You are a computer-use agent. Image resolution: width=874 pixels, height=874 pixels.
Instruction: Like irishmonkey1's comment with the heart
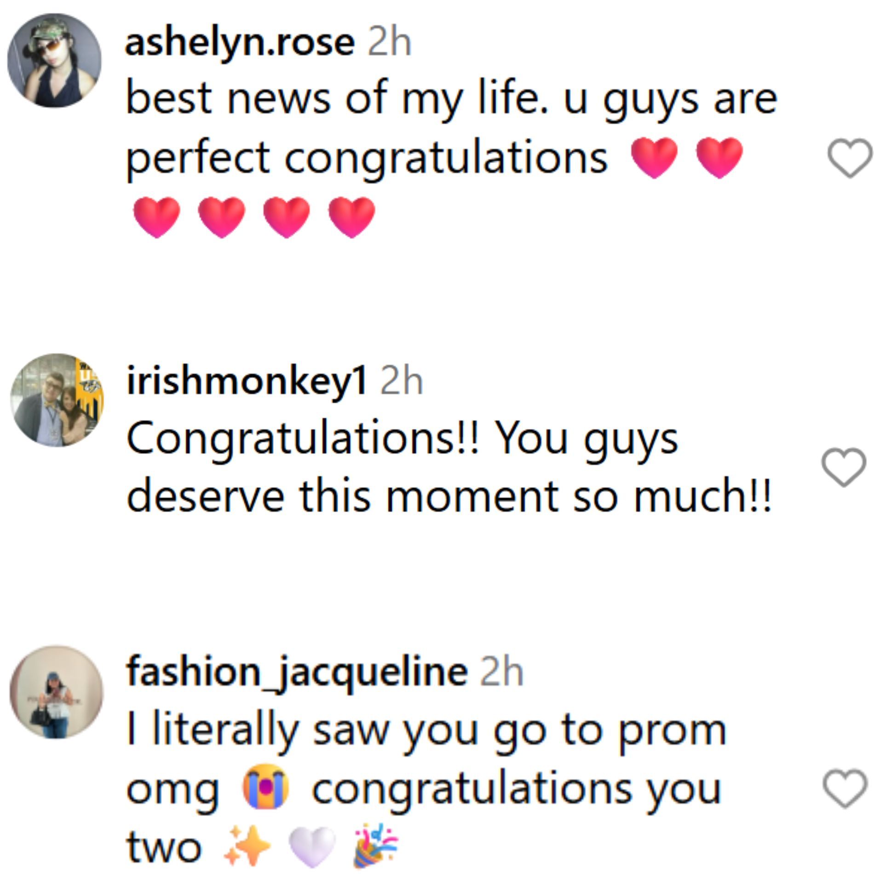844,467
